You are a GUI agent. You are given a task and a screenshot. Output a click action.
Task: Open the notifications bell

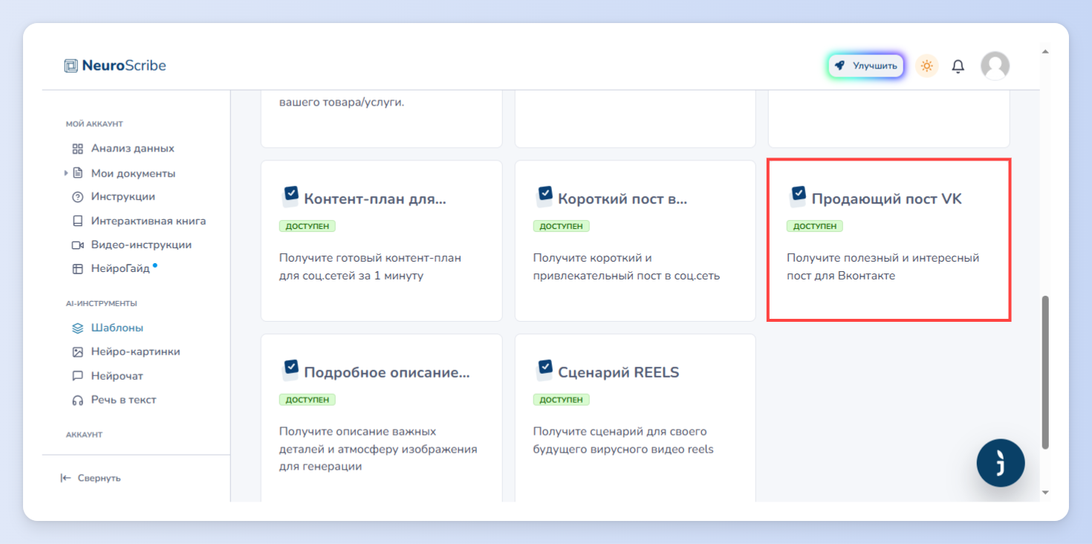[x=958, y=66]
